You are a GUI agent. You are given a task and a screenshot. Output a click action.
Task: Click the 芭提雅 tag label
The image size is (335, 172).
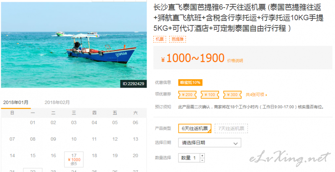point(178,39)
